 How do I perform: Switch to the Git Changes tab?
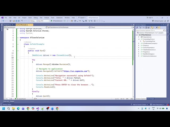coord(151,99)
